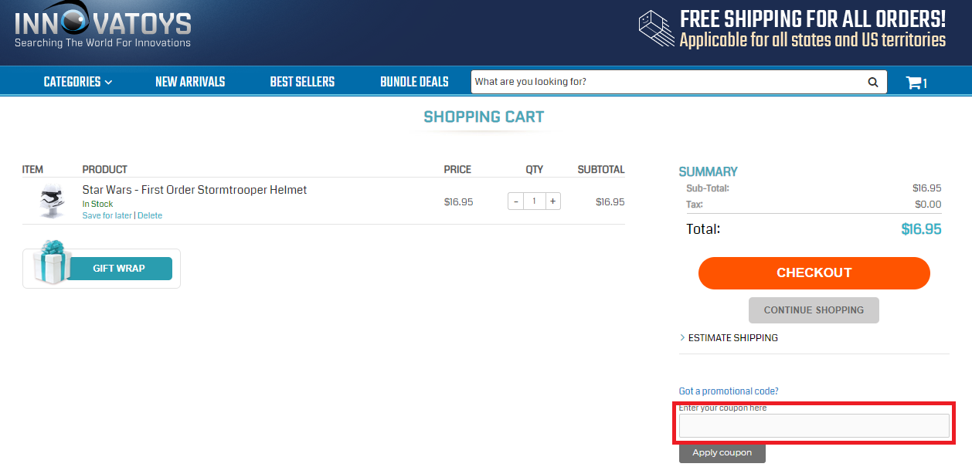Click the Checkout button
The image size is (972, 467).
(814, 273)
